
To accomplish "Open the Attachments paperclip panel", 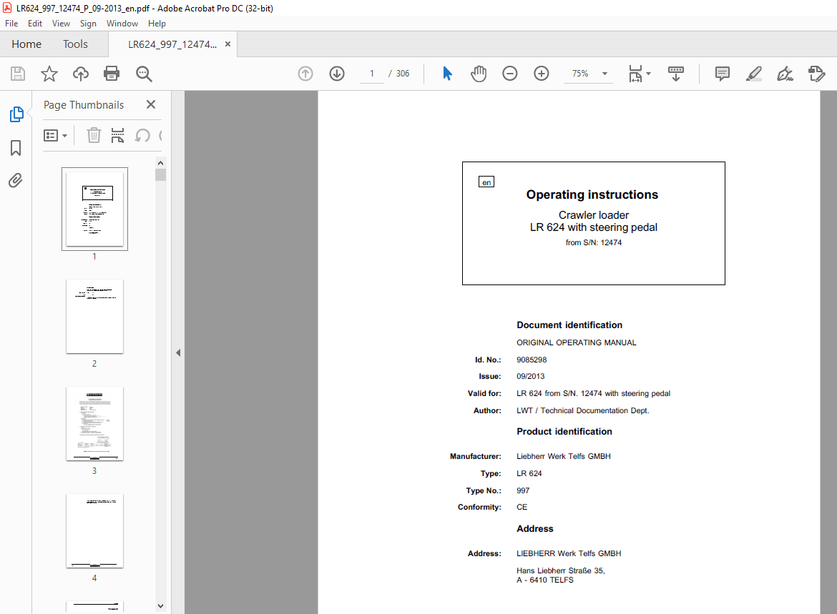I will tap(16, 181).
